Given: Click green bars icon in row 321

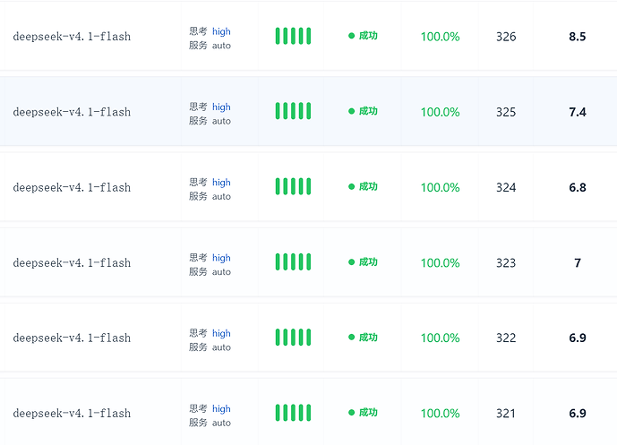Looking at the screenshot, I should [x=293, y=413].
